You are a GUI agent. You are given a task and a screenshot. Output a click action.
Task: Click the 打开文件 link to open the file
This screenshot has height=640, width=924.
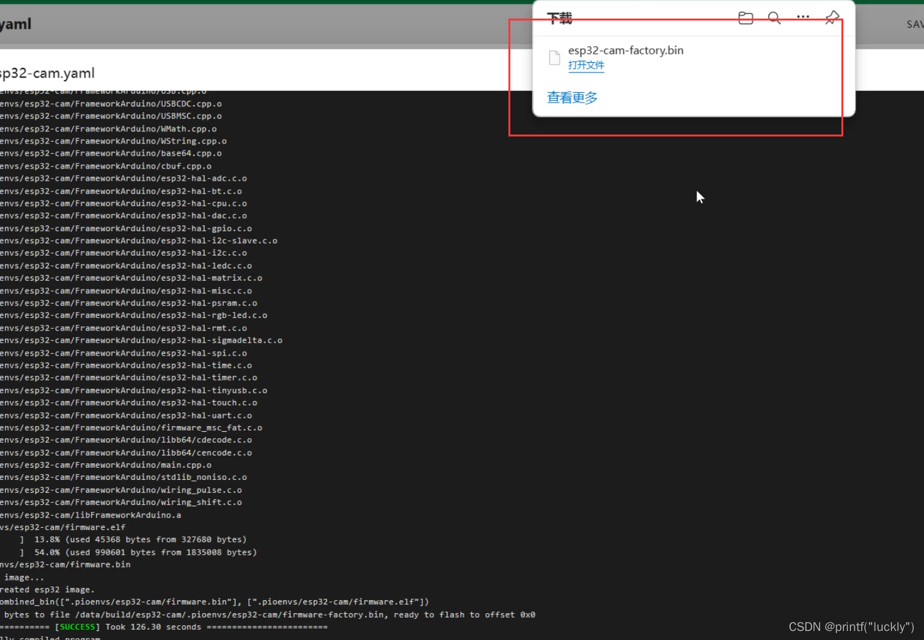click(x=586, y=65)
